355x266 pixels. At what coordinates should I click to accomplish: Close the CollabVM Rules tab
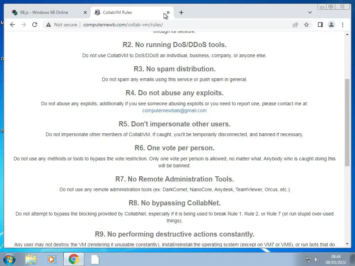(168, 12)
